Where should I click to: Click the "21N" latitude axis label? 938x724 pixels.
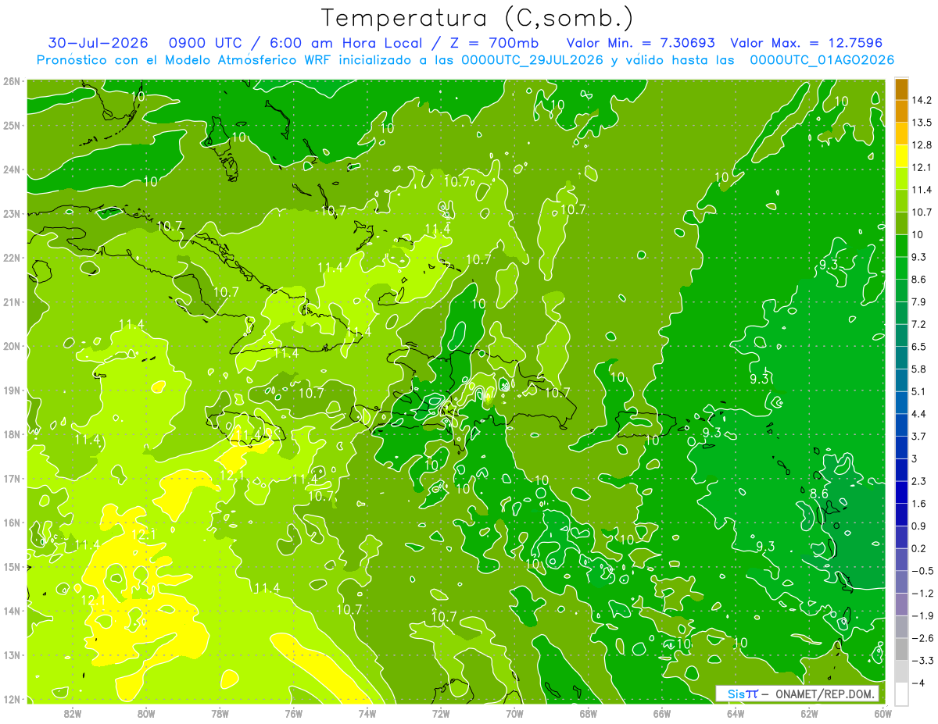pos(12,302)
